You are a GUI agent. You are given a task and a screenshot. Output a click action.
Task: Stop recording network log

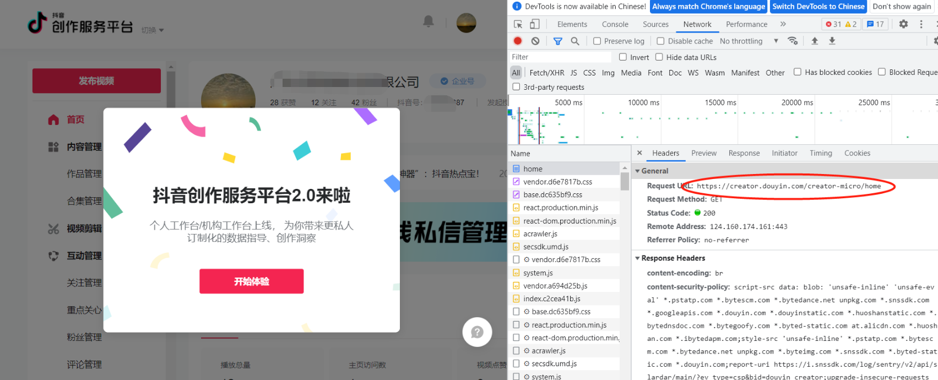[518, 41]
